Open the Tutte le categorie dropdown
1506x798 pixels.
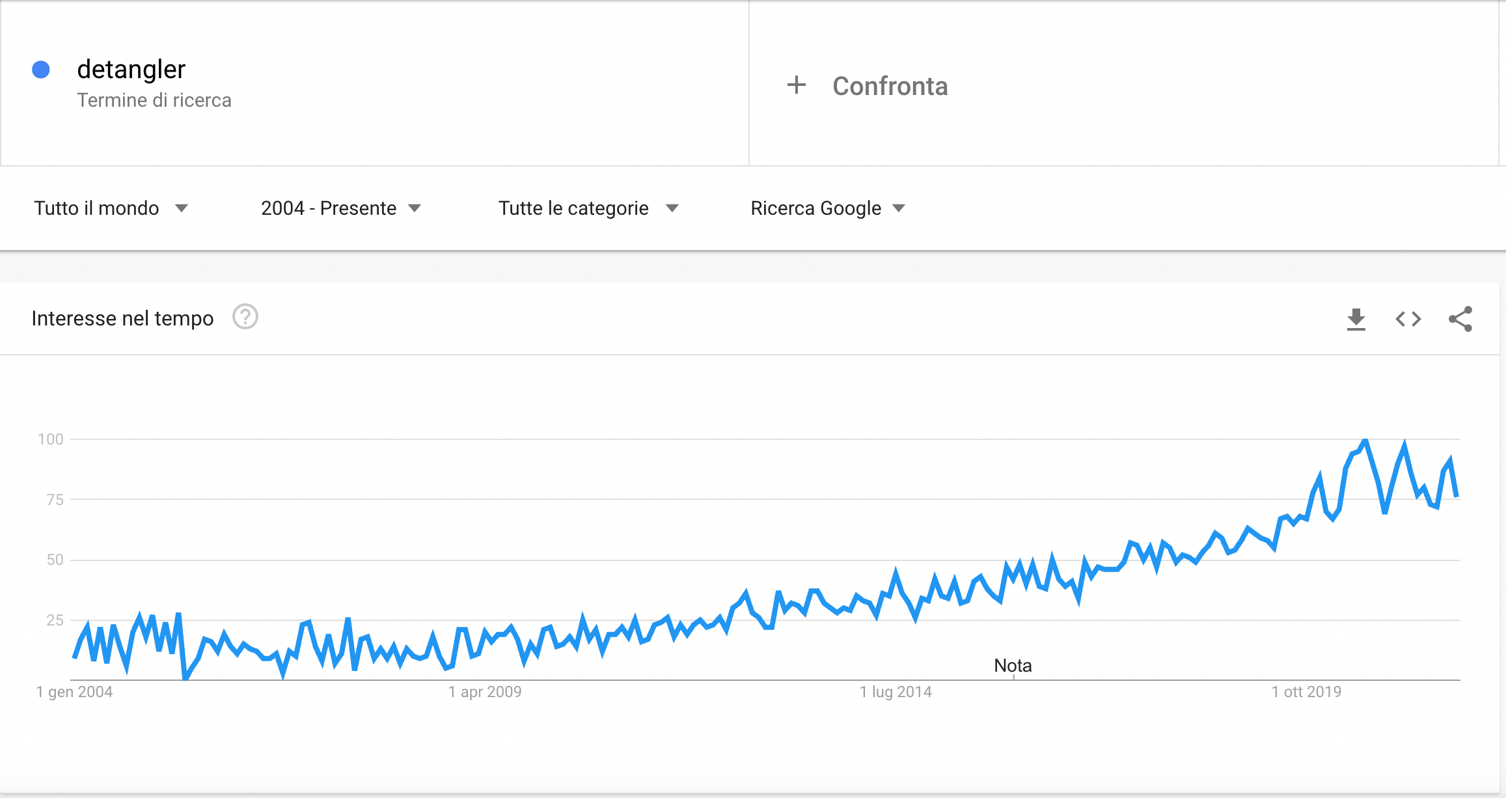pyautogui.click(x=589, y=208)
